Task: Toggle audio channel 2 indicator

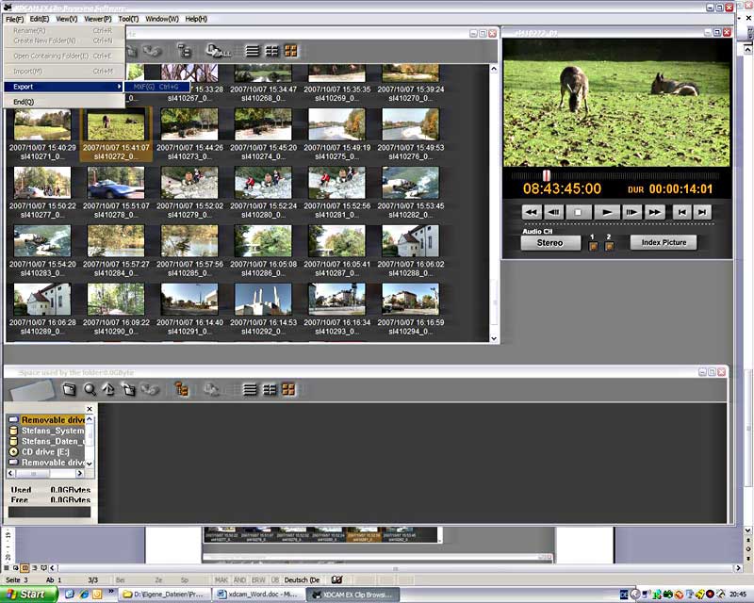Action: click(x=609, y=246)
